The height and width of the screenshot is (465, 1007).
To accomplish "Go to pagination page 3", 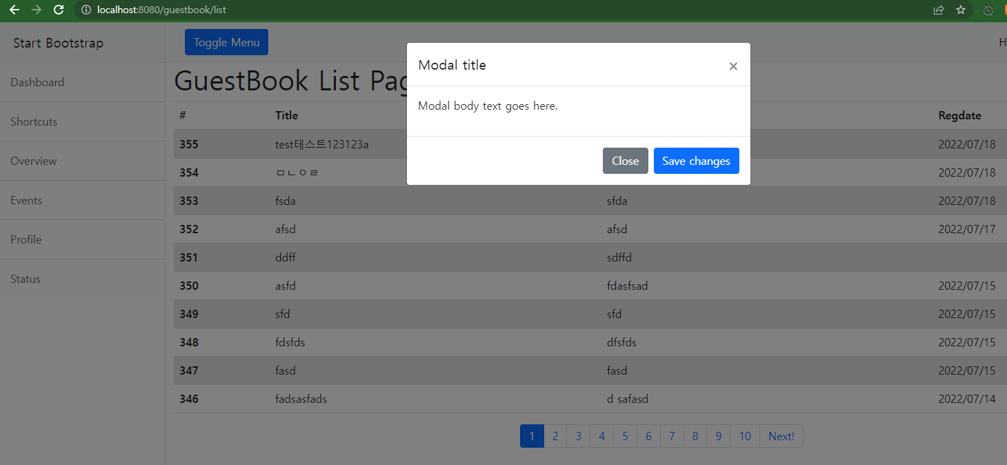I will [579, 436].
